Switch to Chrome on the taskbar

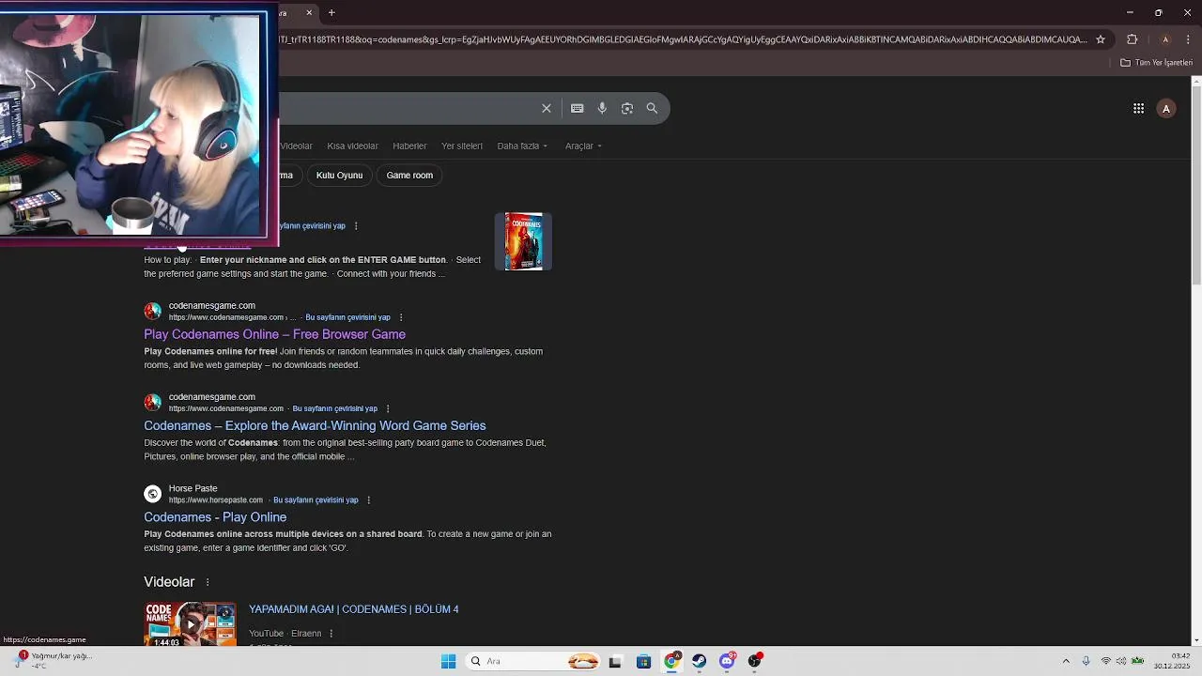coord(671,661)
